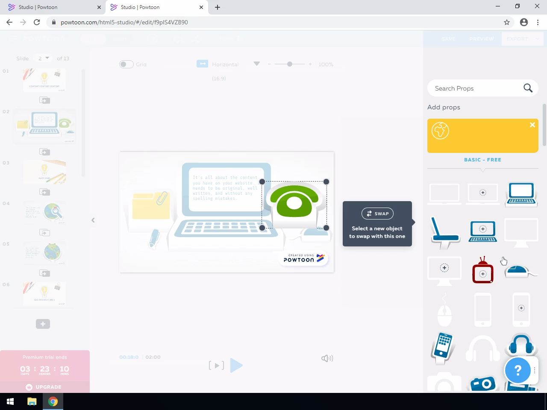Viewport: 547px width, 410px height.
Task: Select the blank white smartphone prop
Action: [483, 310]
